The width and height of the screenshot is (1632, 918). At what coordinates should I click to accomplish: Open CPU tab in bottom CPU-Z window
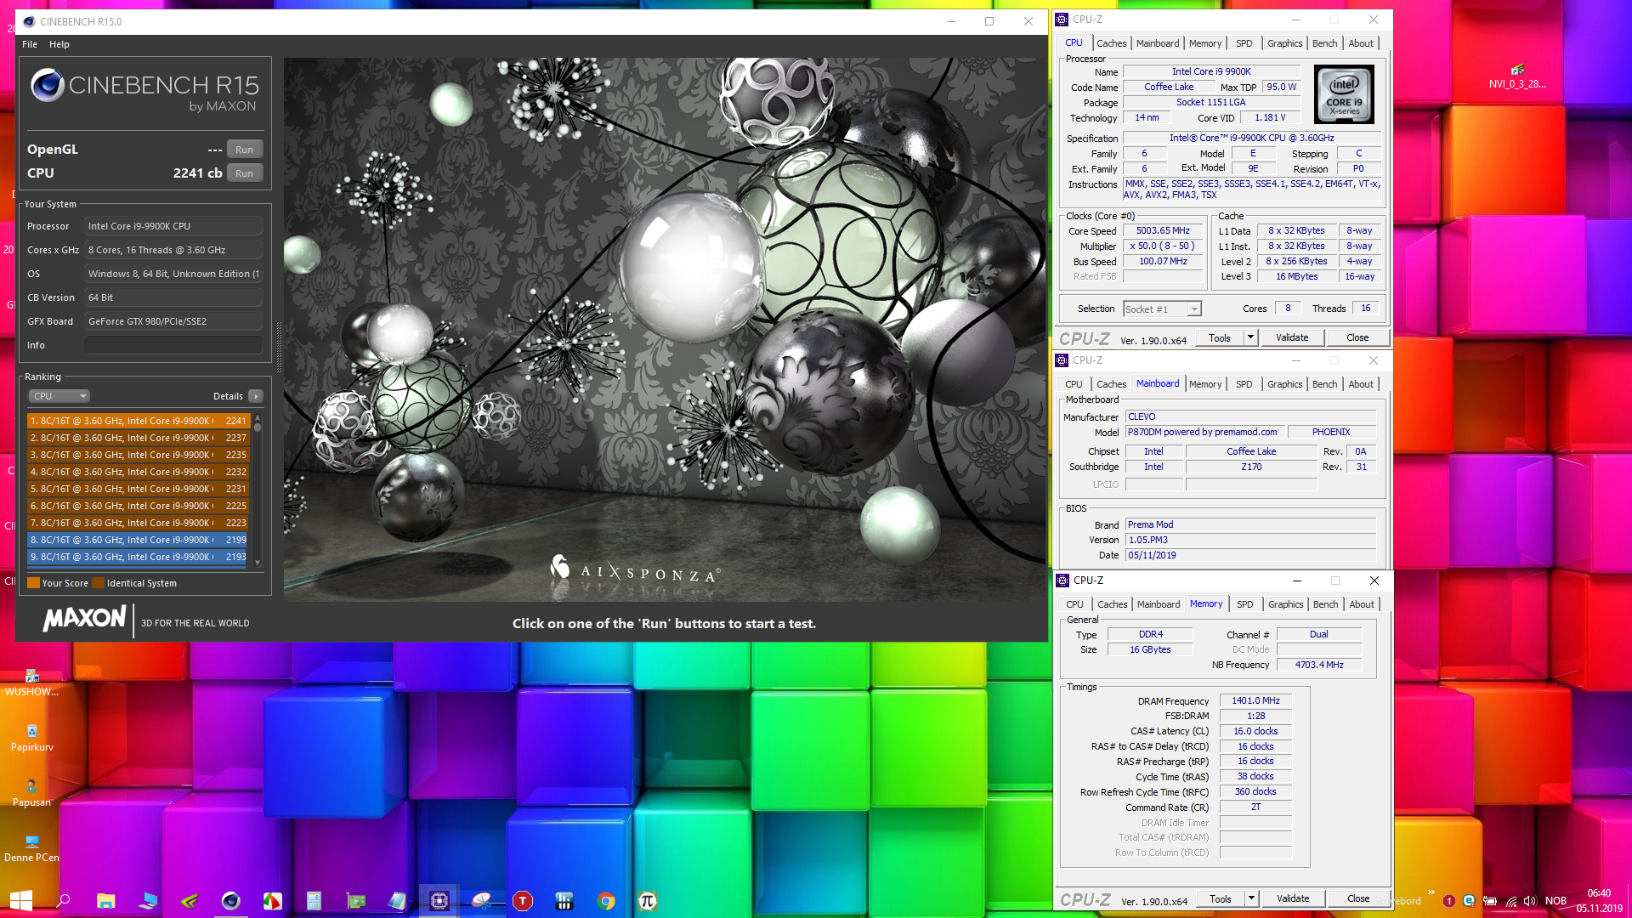[x=1074, y=604]
